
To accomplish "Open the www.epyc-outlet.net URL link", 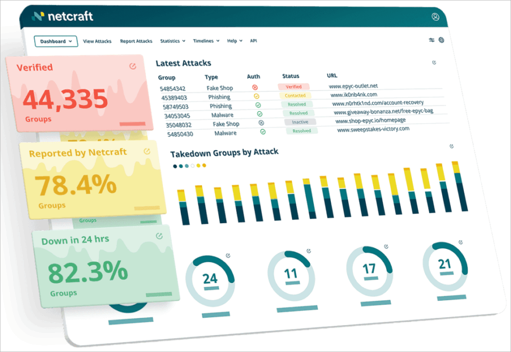I will click(353, 86).
